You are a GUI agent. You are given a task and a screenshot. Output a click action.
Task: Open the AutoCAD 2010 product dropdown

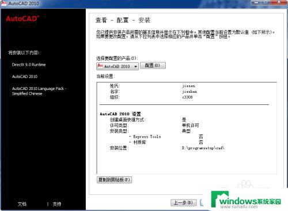pos(118,66)
